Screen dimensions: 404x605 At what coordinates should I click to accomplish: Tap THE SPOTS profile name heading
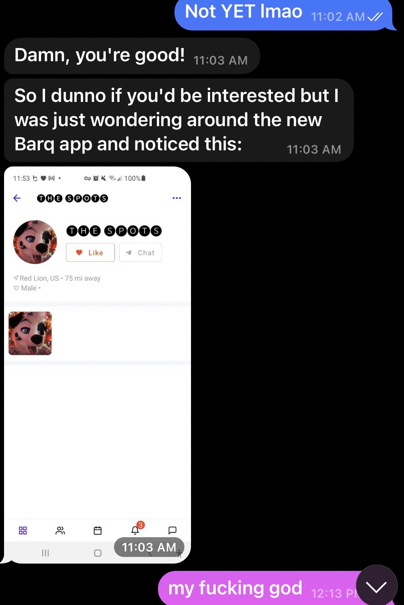tap(114, 231)
